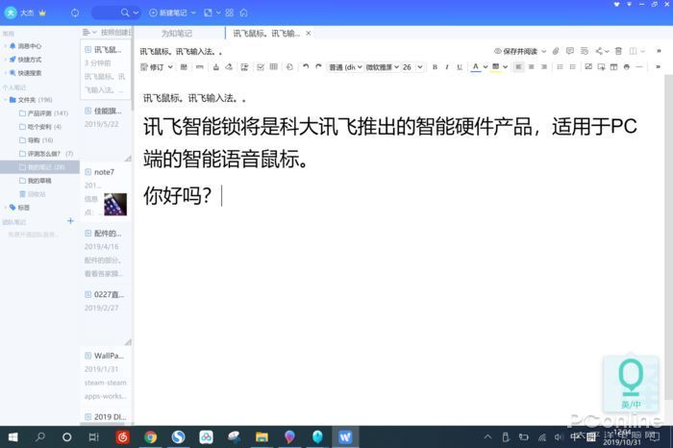Image resolution: width=673 pixels, height=448 pixels.
Task: Click the trash delete note icon
Action: tap(618, 51)
